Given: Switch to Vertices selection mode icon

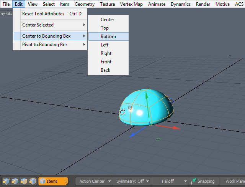Looking at the screenshot, I should click(x=6, y=181).
